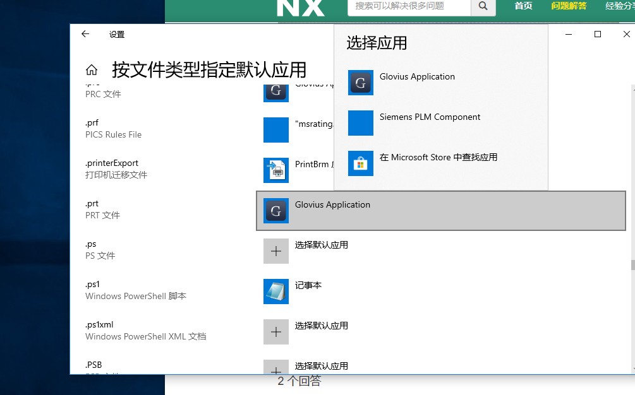Click PrintBrm label for .printerExport

pos(314,164)
